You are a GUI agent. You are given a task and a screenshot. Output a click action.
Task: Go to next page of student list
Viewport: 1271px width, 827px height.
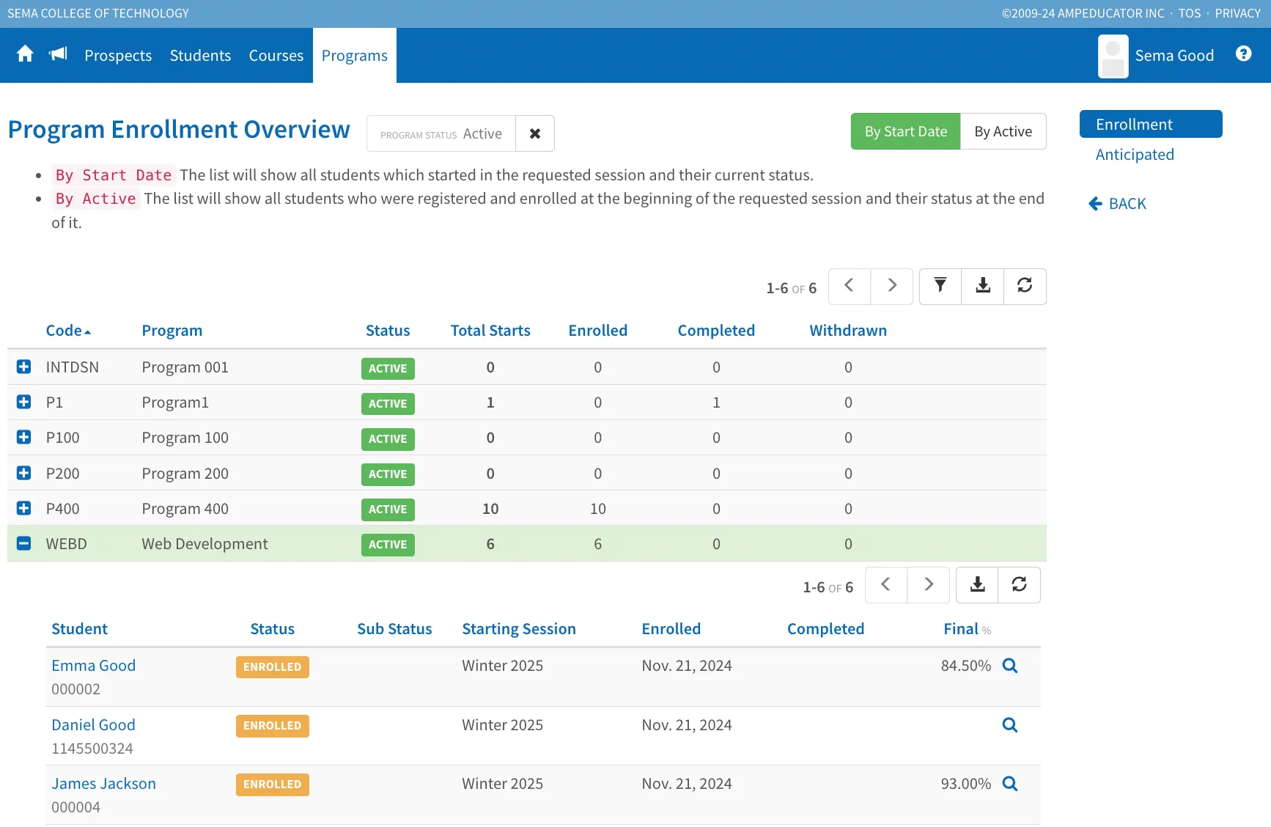pyautogui.click(x=929, y=585)
